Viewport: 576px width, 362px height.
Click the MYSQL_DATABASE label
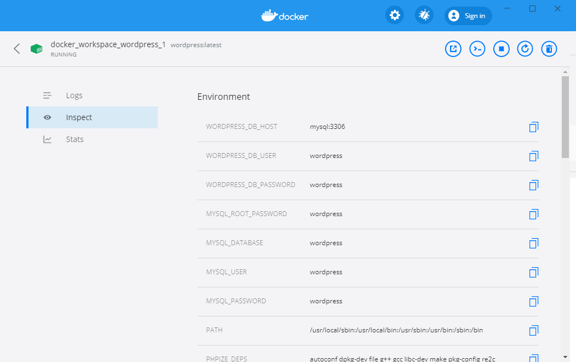pyautogui.click(x=235, y=243)
